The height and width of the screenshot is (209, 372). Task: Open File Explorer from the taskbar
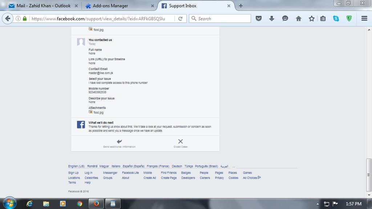(46, 204)
